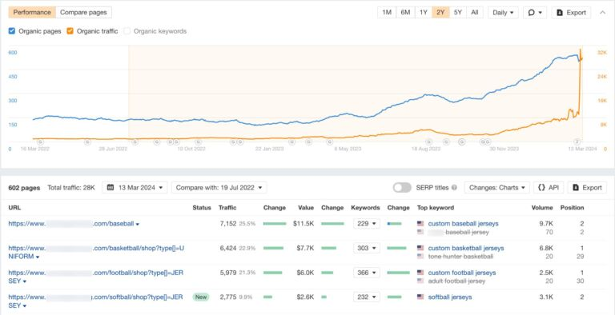The width and height of the screenshot is (615, 315).
Task: Click the US flag beside softball jerseys
Action: 420,297
